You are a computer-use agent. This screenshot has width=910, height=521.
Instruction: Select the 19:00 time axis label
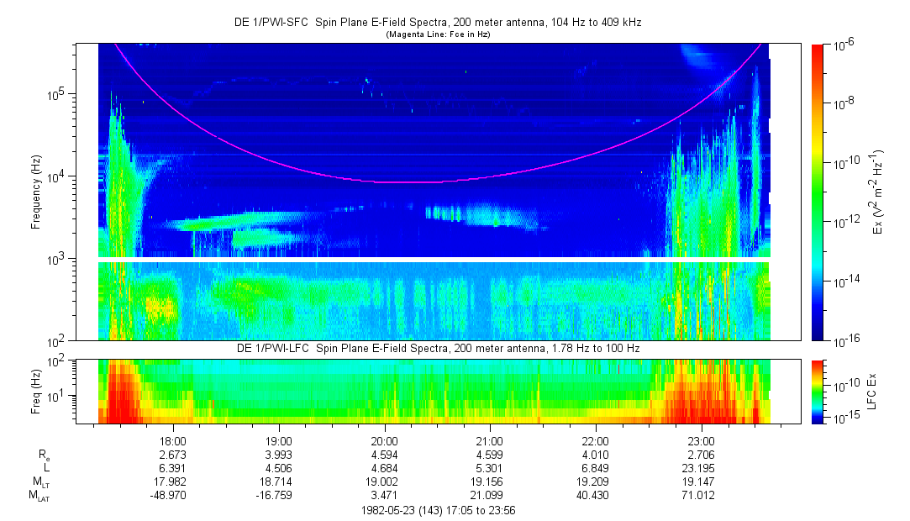point(279,440)
